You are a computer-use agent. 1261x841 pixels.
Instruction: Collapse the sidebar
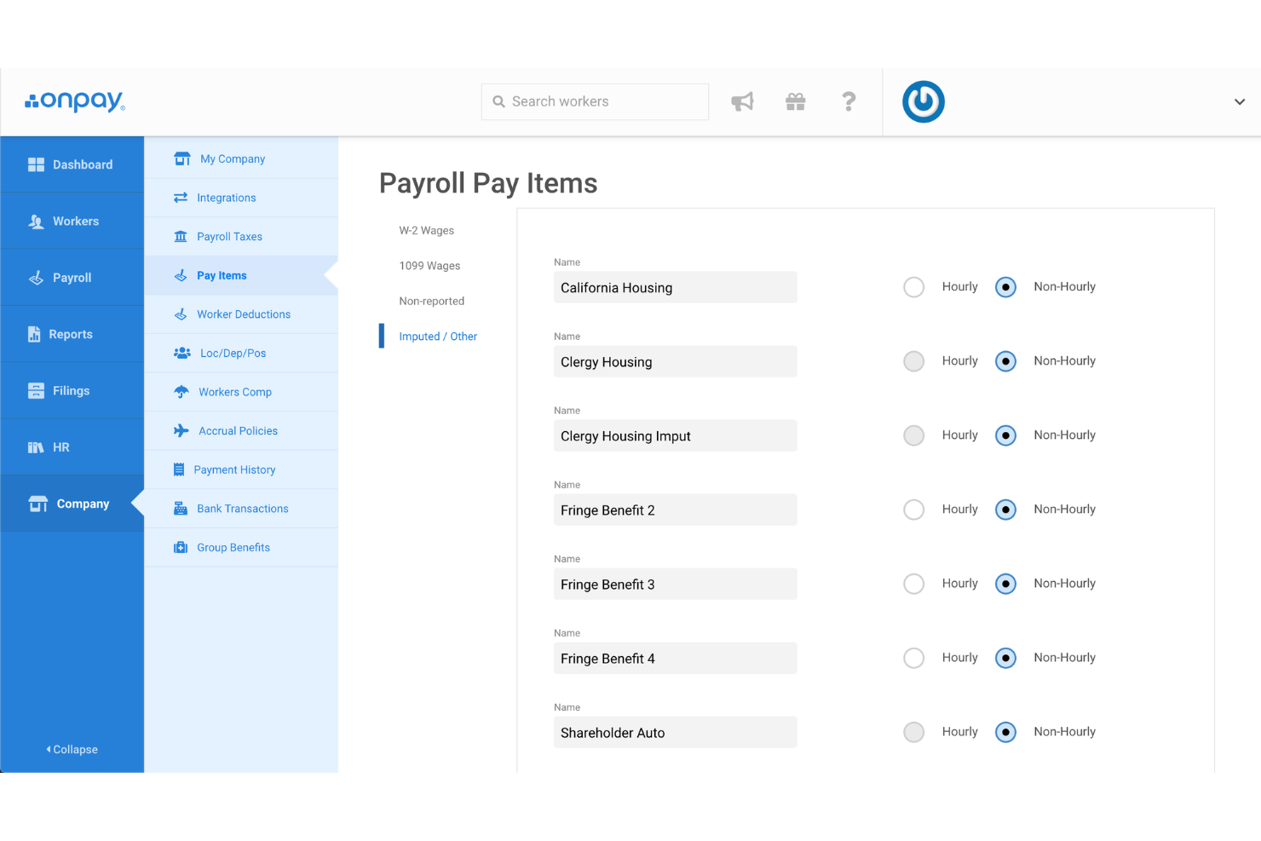(x=72, y=750)
